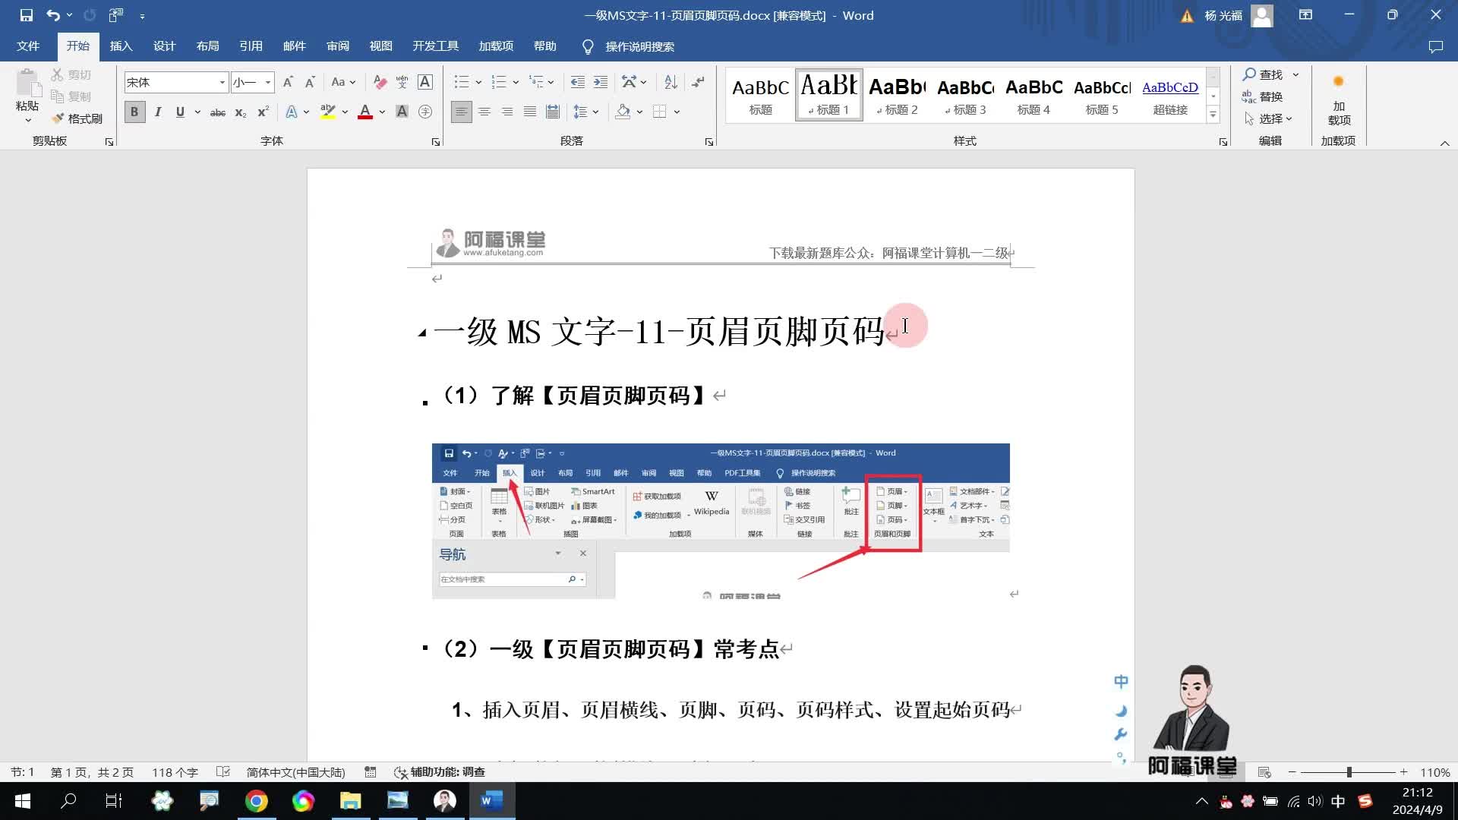This screenshot has width=1458, height=820.
Task: Click the Undo arrow icon
Action: pyautogui.click(x=52, y=15)
